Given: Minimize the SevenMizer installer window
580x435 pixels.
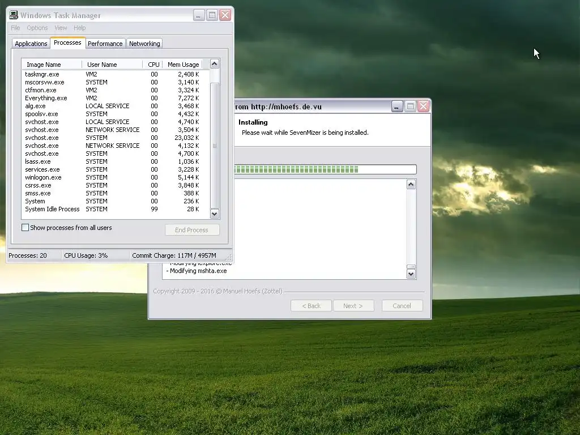Looking at the screenshot, I should (x=397, y=106).
